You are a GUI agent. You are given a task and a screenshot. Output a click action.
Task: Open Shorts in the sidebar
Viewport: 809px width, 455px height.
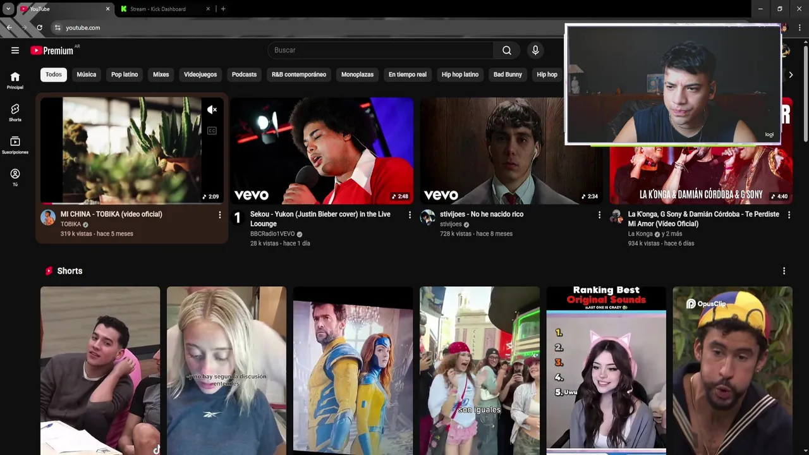(15, 112)
